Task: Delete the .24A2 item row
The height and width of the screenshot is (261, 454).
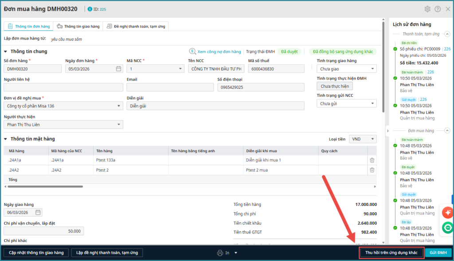Action: [372, 170]
